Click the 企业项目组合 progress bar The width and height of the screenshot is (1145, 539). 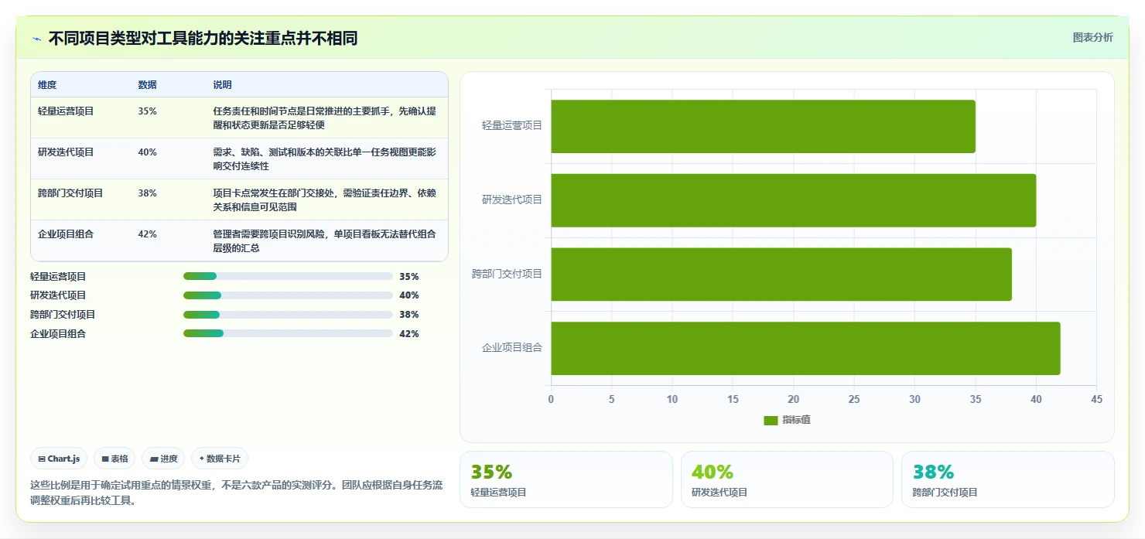pyautogui.click(x=288, y=334)
